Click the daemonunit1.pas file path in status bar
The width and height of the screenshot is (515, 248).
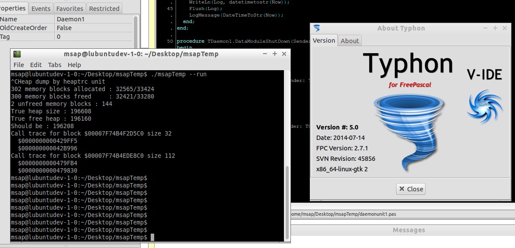(x=344, y=214)
